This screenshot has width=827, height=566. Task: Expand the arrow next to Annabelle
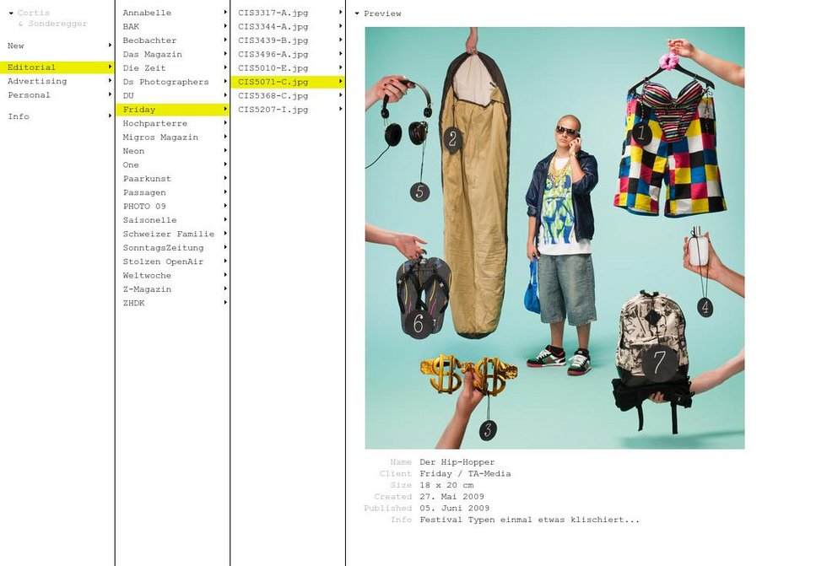click(225, 12)
